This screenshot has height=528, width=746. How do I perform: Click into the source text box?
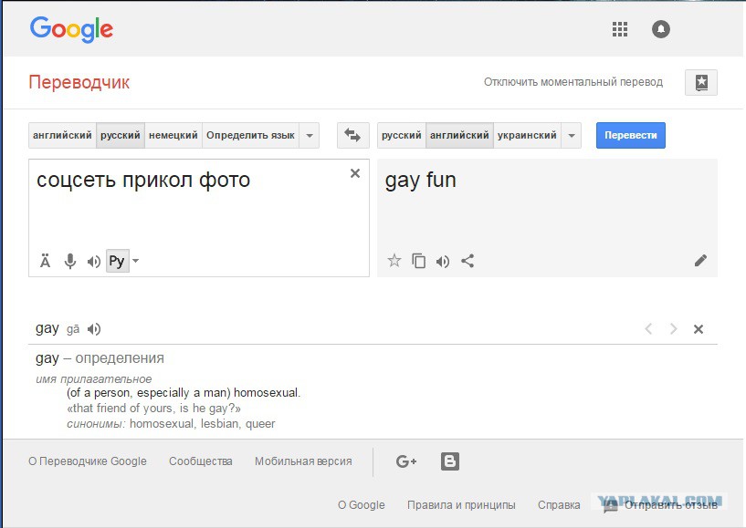click(199, 218)
